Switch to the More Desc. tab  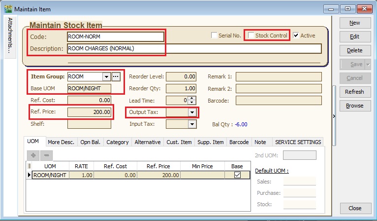[x=61, y=142]
